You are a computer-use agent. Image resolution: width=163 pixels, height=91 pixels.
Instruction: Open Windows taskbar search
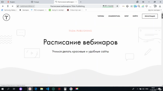(x=8, y=89)
